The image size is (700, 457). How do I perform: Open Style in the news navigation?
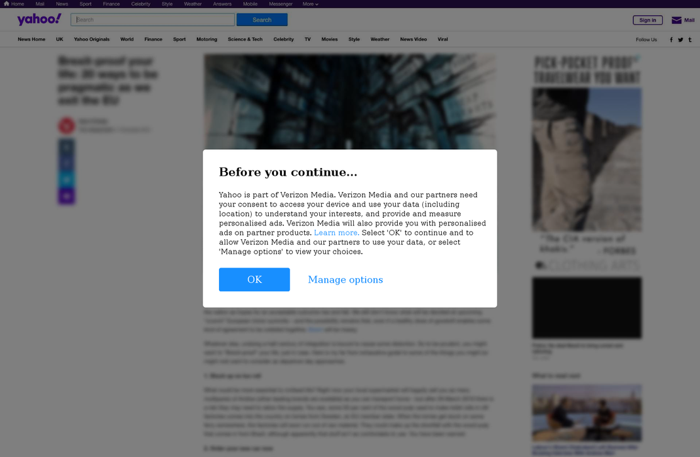[x=354, y=39]
